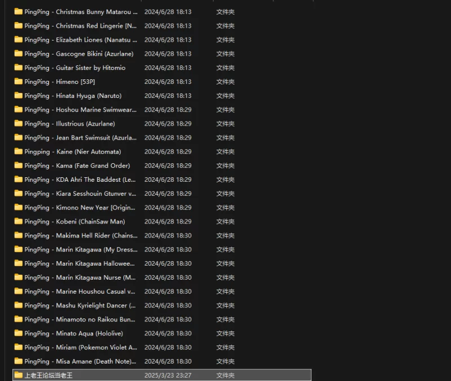Click folder icon of Kimono New Year
This screenshot has height=381, width=451.
pyautogui.click(x=19, y=207)
